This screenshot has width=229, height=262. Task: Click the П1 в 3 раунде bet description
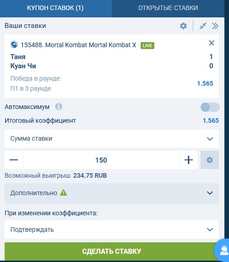point(31,88)
